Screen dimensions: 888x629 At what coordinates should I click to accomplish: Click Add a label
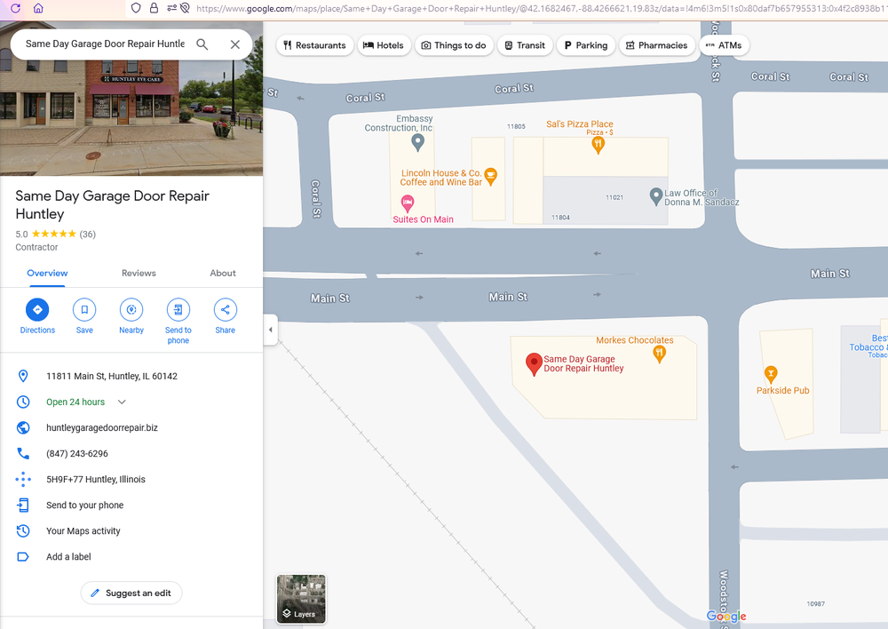pos(68,556)
